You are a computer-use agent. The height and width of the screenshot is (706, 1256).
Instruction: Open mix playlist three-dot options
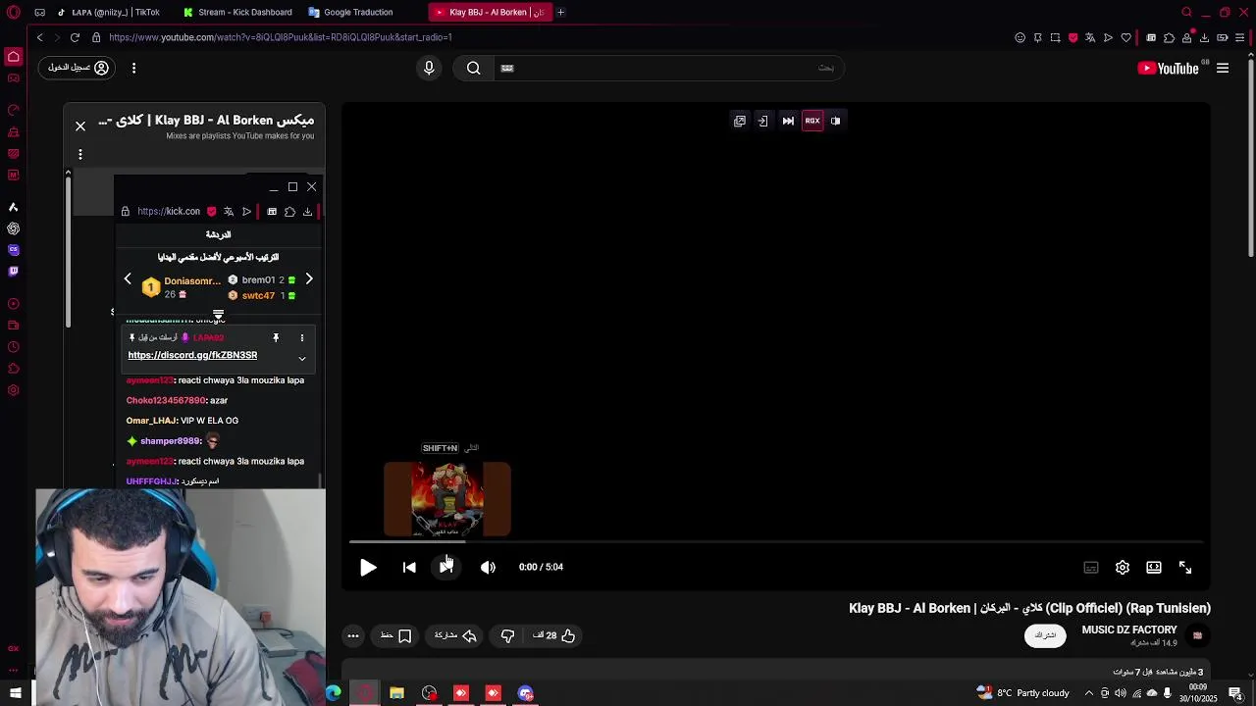click(80, 154)
